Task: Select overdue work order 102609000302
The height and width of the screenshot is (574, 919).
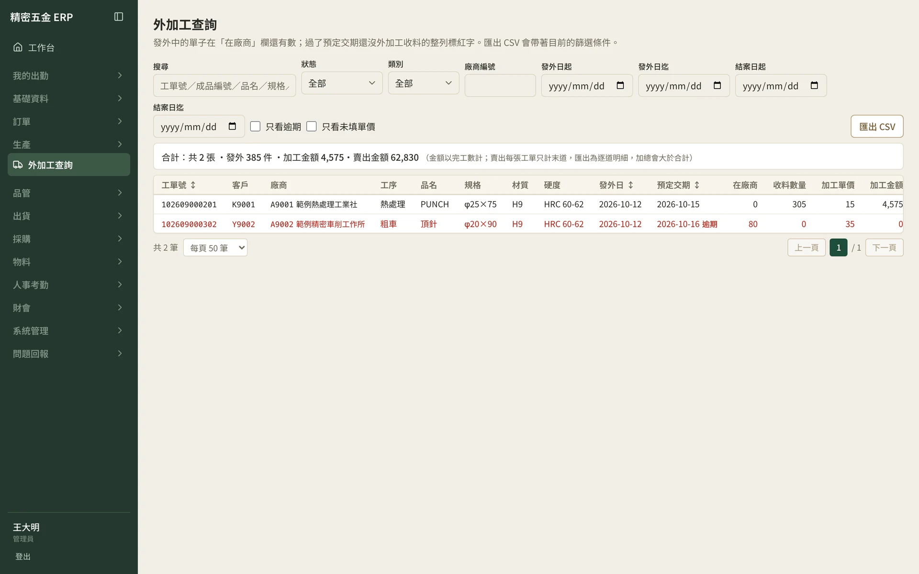Action: tap(189, 224)
